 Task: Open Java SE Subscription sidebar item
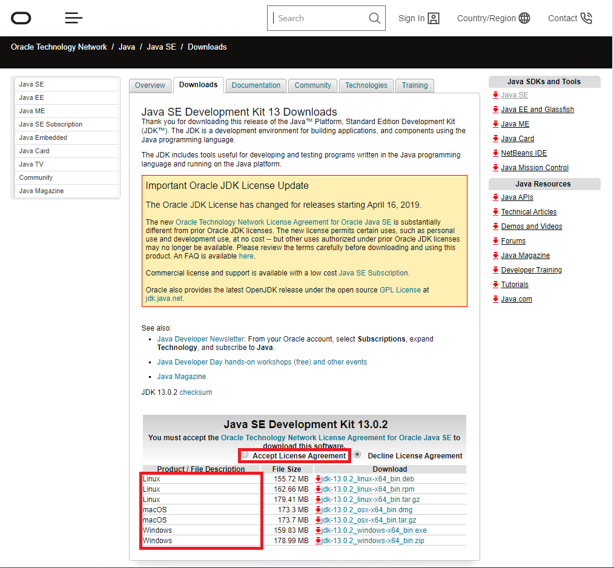click(x=66, y=124)
